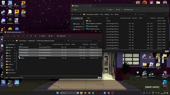Open Images folder in Vehicles window

click(x=90, y=21)
